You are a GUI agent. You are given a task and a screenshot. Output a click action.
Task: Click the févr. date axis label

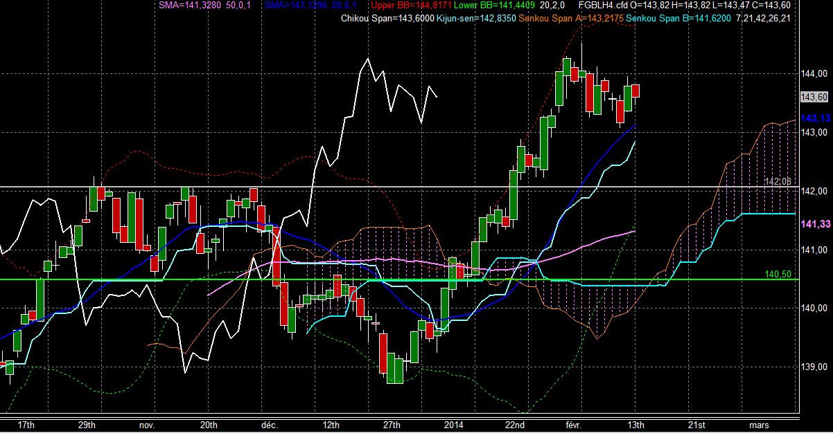coord(575,424)
